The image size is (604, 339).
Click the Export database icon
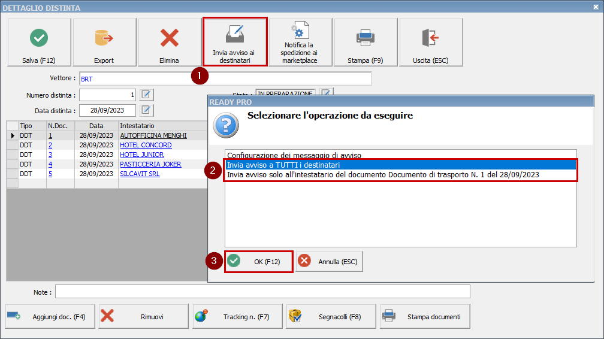(x=104, y=39)
